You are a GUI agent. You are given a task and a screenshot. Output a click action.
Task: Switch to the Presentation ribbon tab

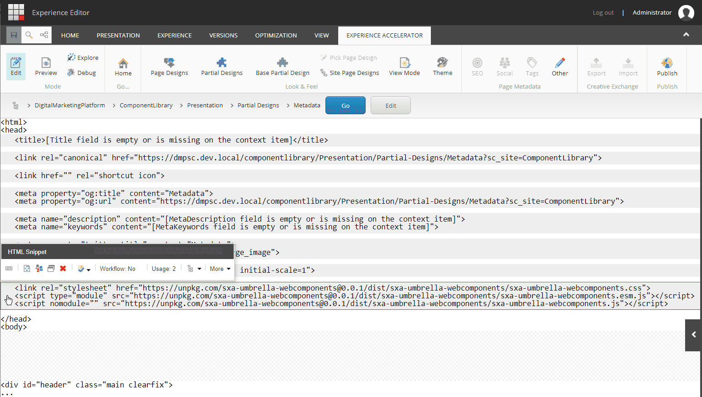[118, 35]
